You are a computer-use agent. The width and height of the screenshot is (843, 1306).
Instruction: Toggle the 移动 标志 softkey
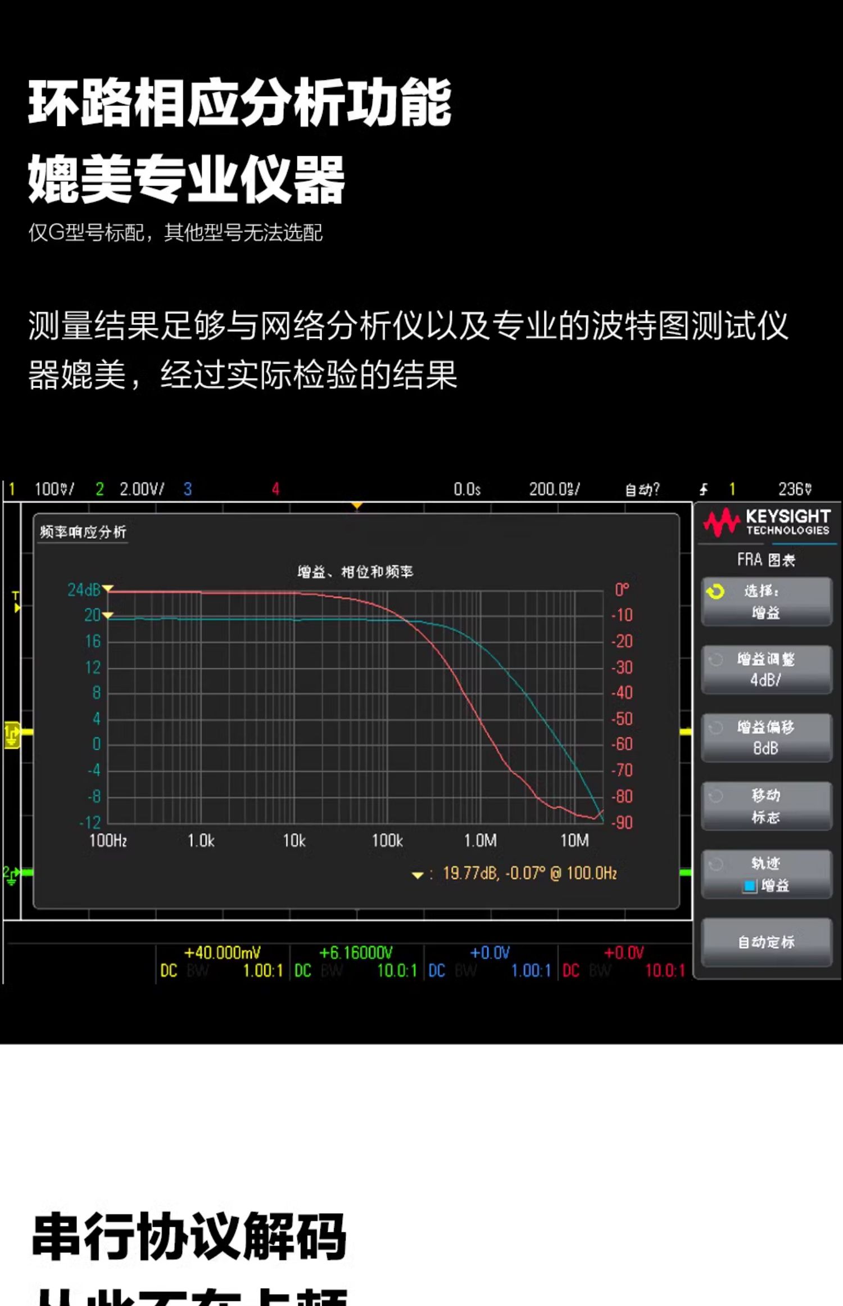(x=767, y=806)
